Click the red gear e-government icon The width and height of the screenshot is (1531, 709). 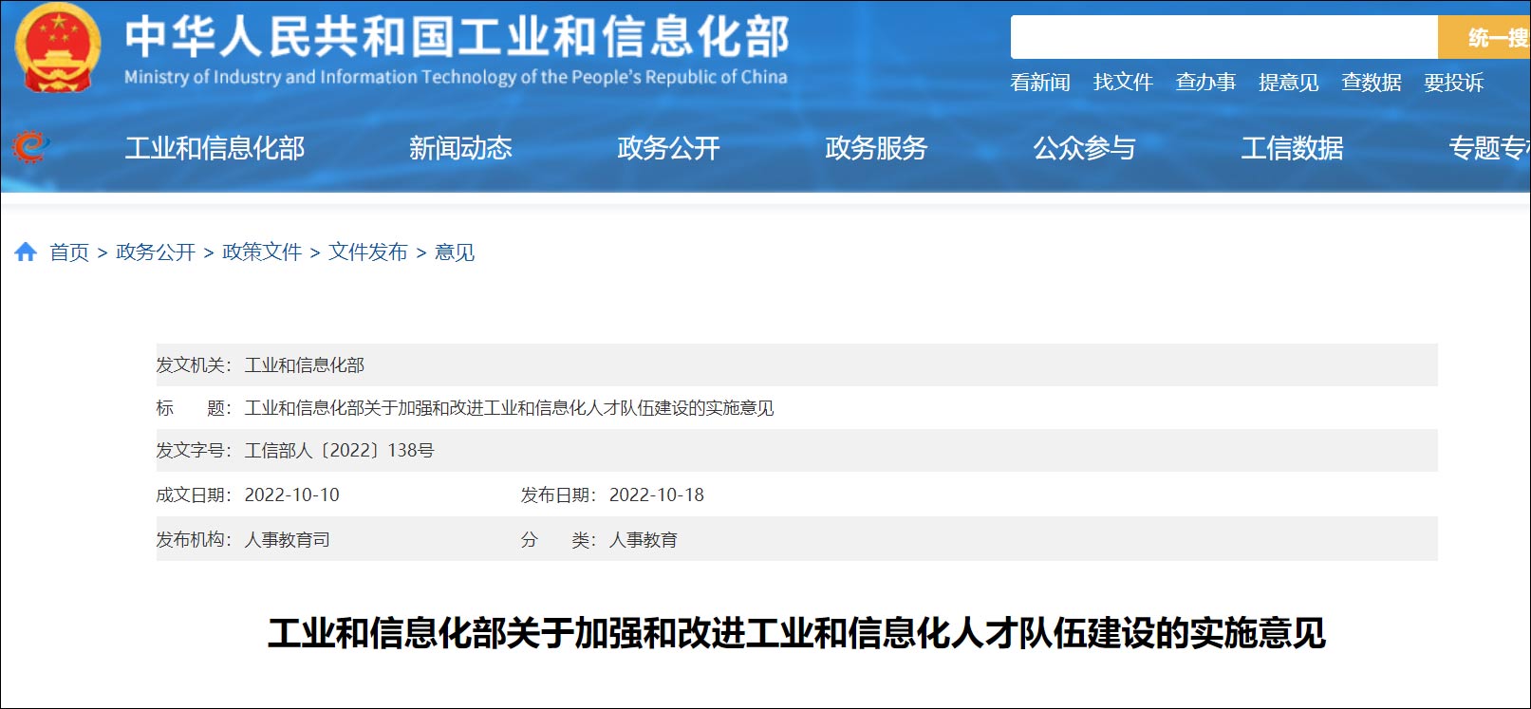pos(29,147)
